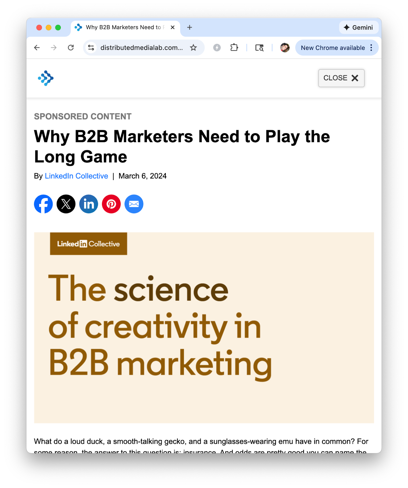408x488 pixels.
Task: Open Gemini in Chrome
Action: pos(359,27)
